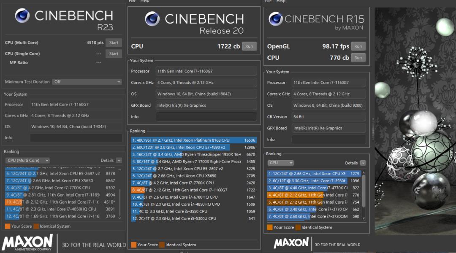The image size is (456, 253).
Task: Click R20 OS field Windows 10 build 19042
Action: coord(206,94)
